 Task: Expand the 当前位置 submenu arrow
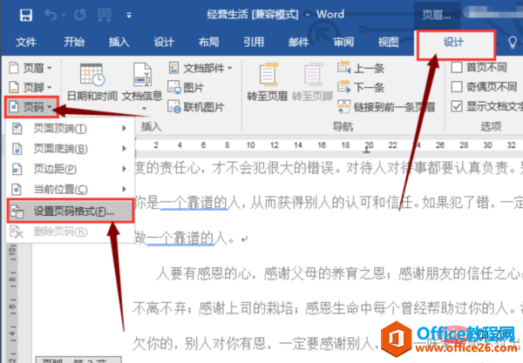point(124,190)
